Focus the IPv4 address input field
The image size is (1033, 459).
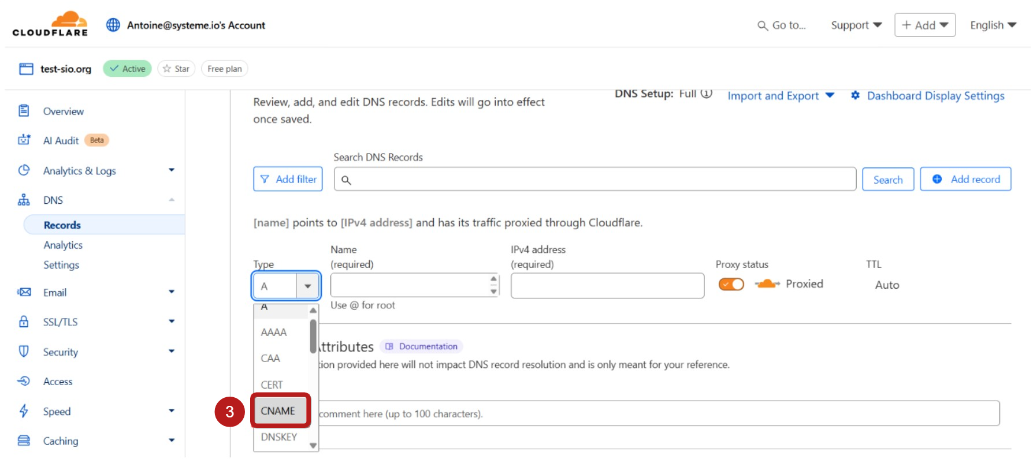pyautogui.click(x=607, y=285)
